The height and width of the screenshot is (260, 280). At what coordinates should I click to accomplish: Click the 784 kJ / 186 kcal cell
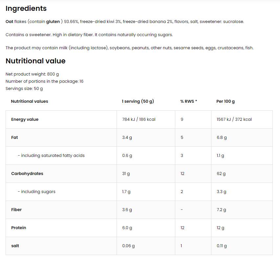pyautogui.click(x=139, y=119)
